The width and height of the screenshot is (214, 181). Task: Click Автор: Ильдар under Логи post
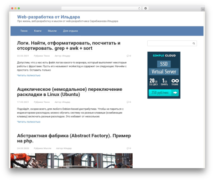click(62, 56)
